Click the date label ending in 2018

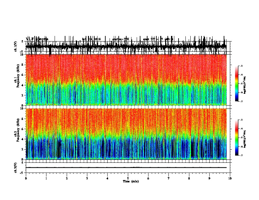point(91,39)
